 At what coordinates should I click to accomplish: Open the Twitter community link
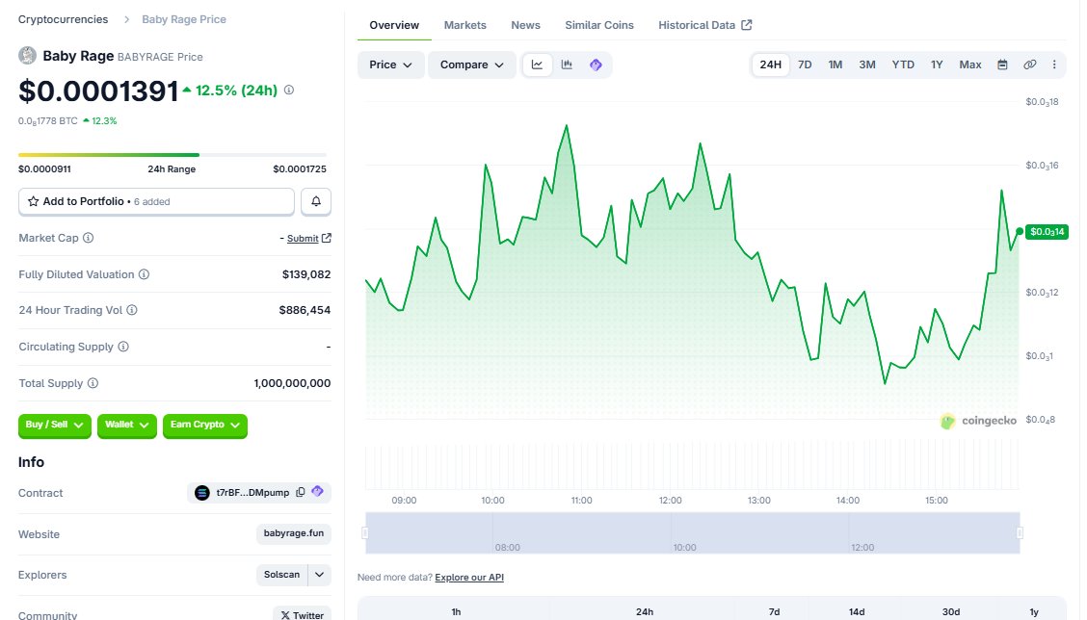pos(302,614)
